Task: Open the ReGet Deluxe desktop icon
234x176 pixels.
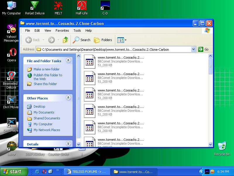Action: pyautogui.click(x=35, y=7)
